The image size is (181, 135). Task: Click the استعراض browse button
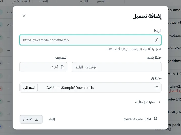point(29,88)
